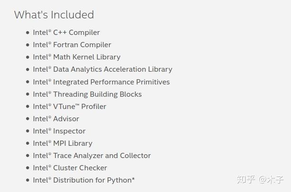Screen dimensions: 291x192
Task: Open the Intel VTune Profiler item
Action: pos(70,106)
